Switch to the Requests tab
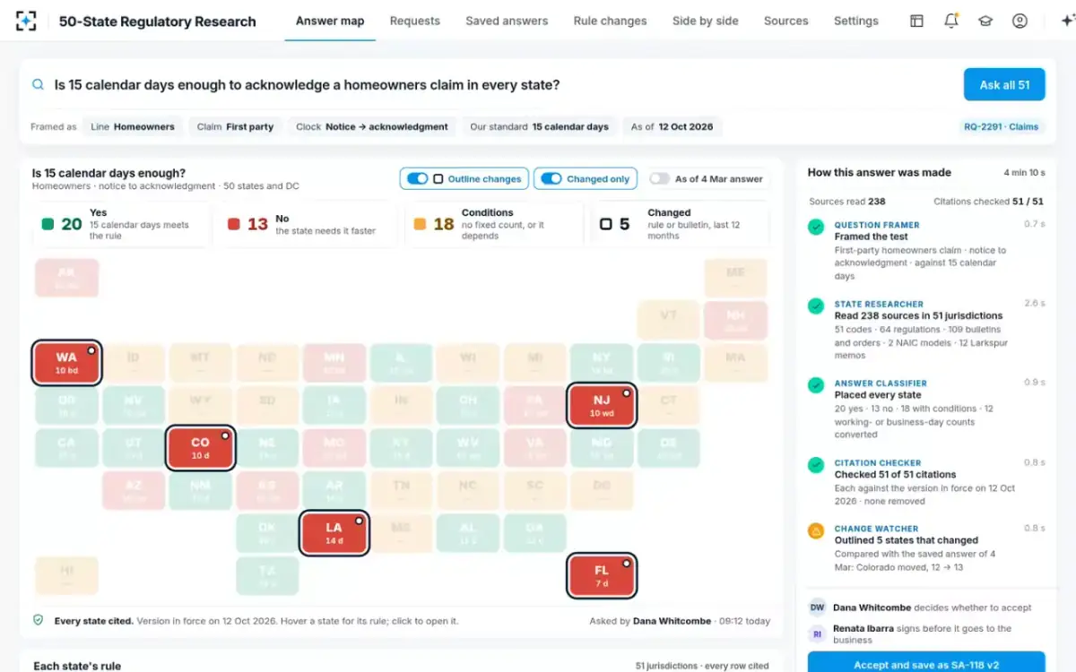The width and height of the screenshot is (1076, 672). (415, 21)
